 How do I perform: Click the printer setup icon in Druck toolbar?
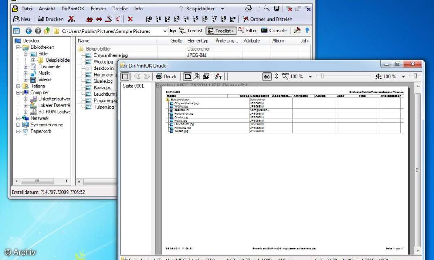point(206,76)
